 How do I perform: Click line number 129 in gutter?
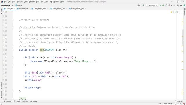pos(5,73)
